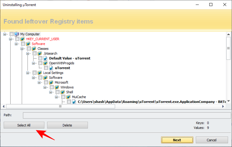
Task: Collapse the OpenWithProgids node
Action: (x=33, y=63)
